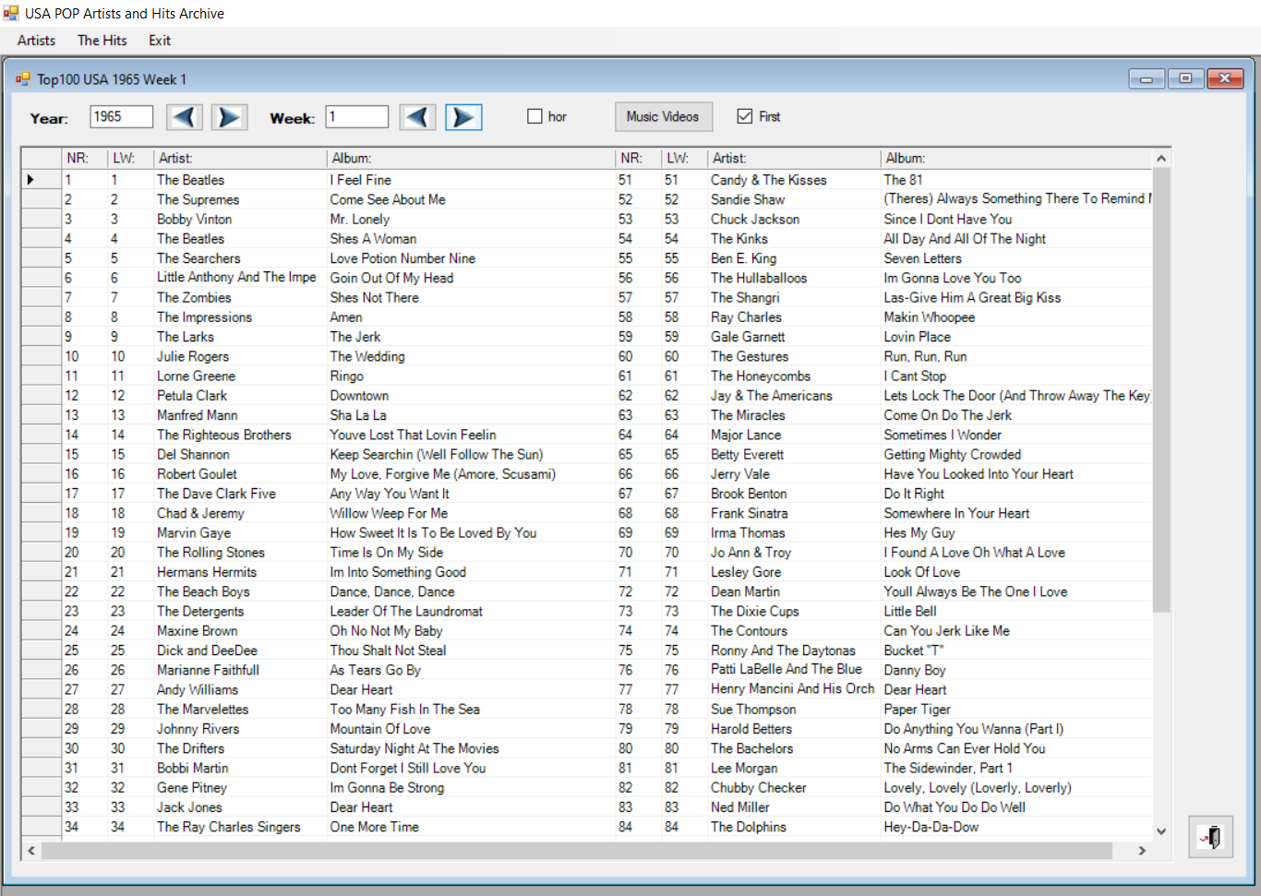
Task: Choose Exit in the menu bar
Action: (x=160, y=41)
